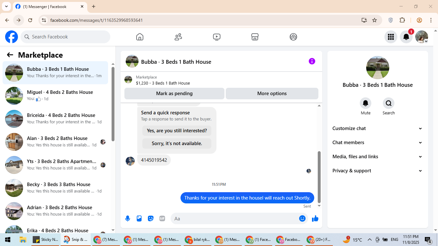Click the Bubba chat header title
The width and height of the screenshot is (438, 246).
[x=176, y=62]
